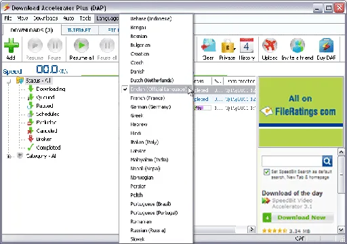Click the Pause all toolbar icon
The image size is (347, 244).
click(x=107, y=45)
